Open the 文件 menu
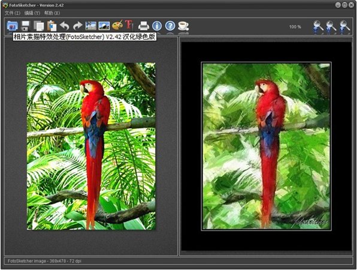 (x=13, y=13)
